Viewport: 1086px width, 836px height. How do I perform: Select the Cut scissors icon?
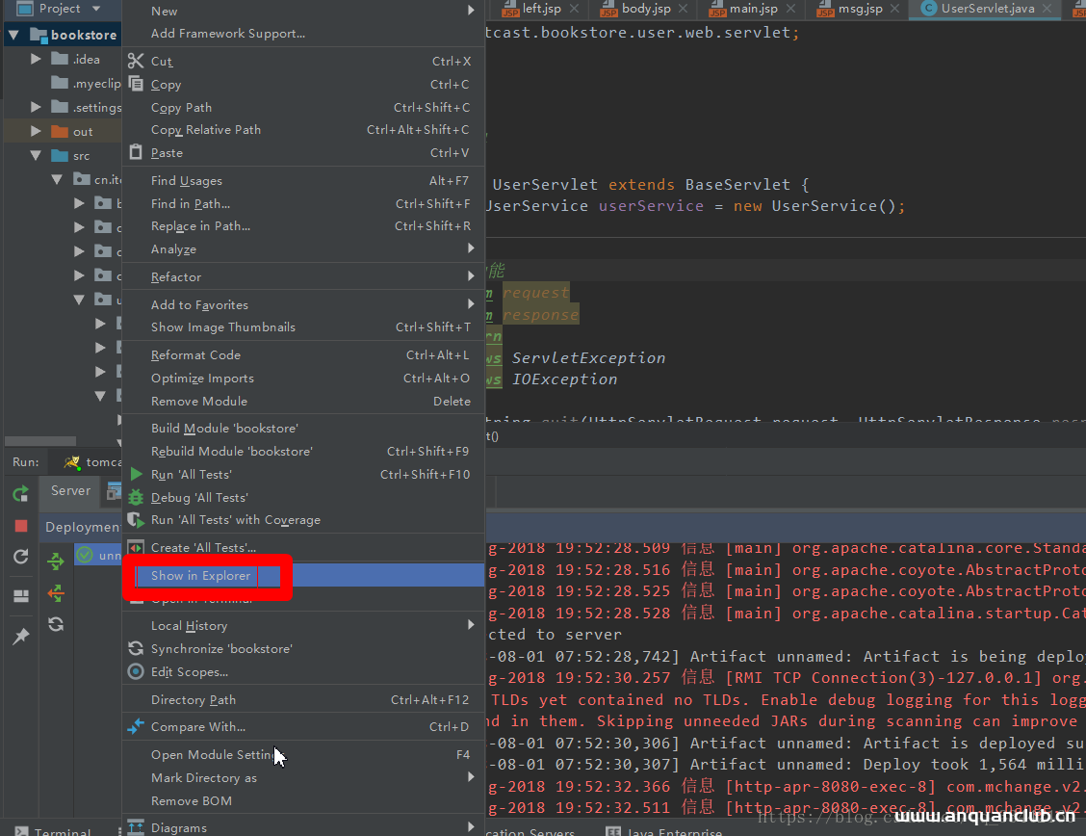click(x=136, y=61)
